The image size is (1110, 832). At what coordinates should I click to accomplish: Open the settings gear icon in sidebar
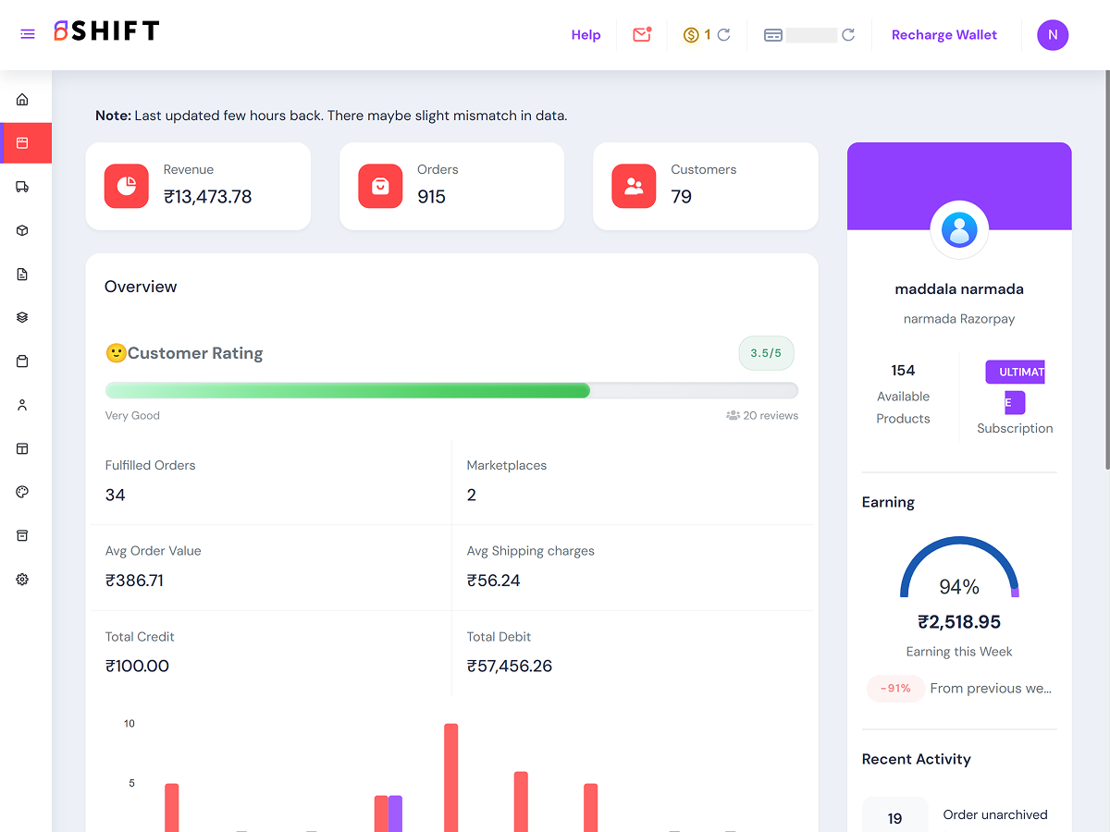pyautogui.click(x=22, y=580)
